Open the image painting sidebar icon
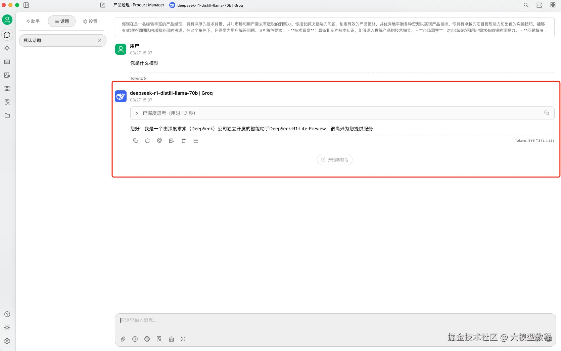The height and width of the screenshot is (351, 561). pyautogui.click(x=7, y=62)
